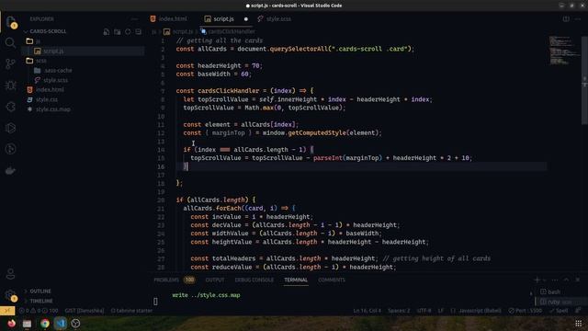Screen dimensions: 588x331
Task: Click the split editor icon
Action: point(566,18)
